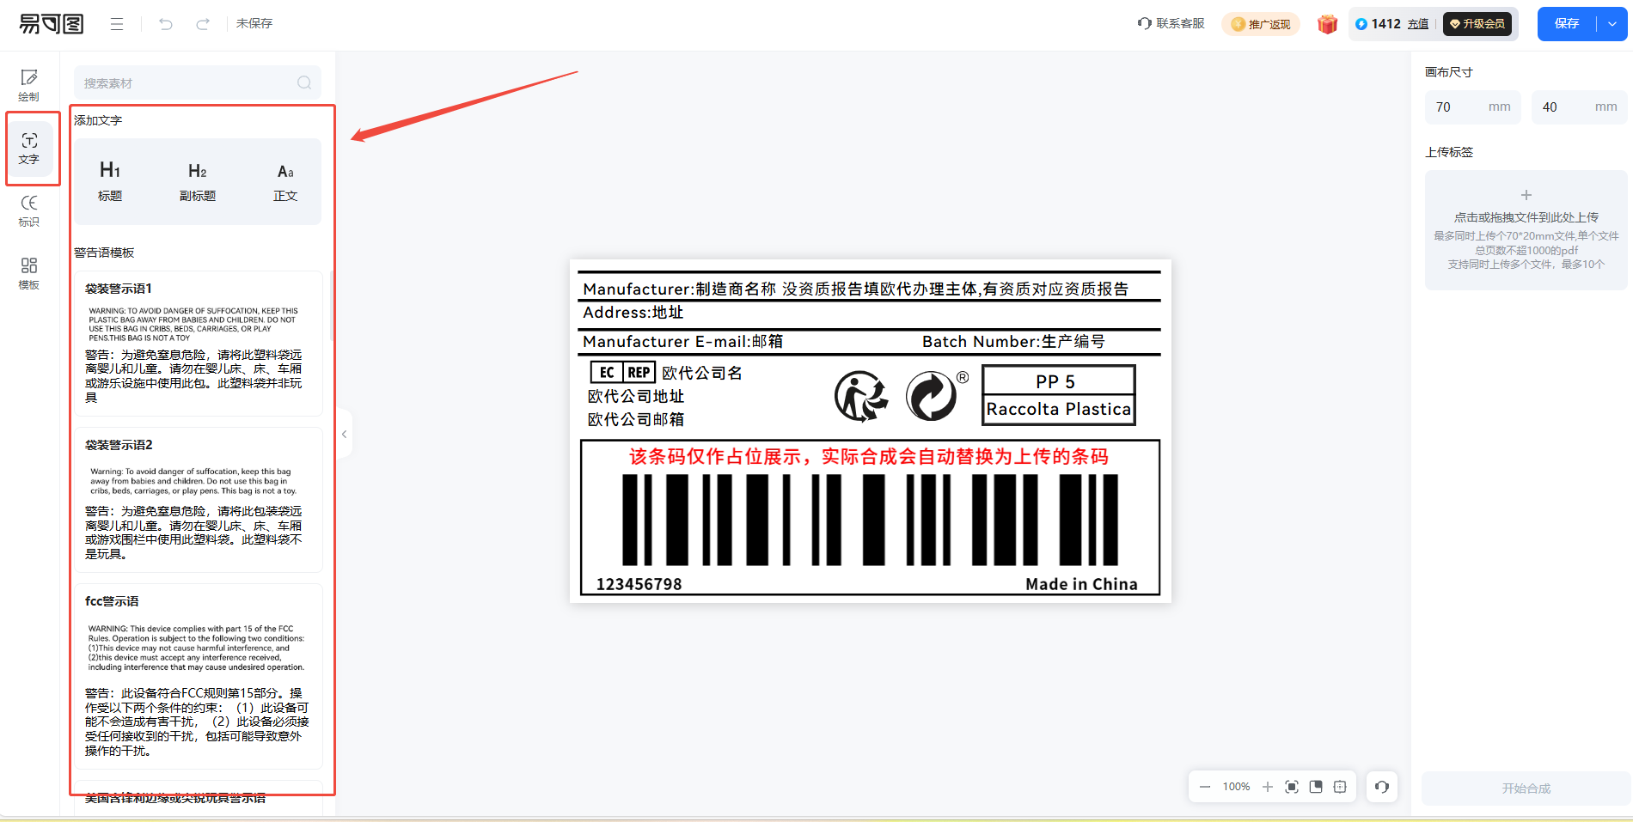This screenshot has height=822, width=1633.
Task: Select 'PP 5' box text
Action: coord(1055,381)
